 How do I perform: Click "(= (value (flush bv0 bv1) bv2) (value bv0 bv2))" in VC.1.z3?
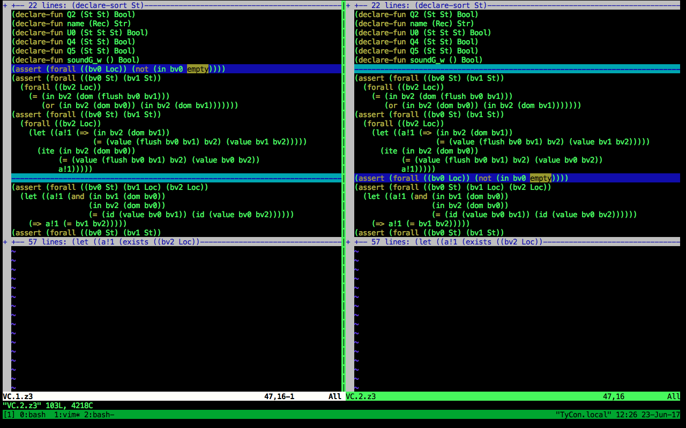pyautogui.click(x=159, y=160)
